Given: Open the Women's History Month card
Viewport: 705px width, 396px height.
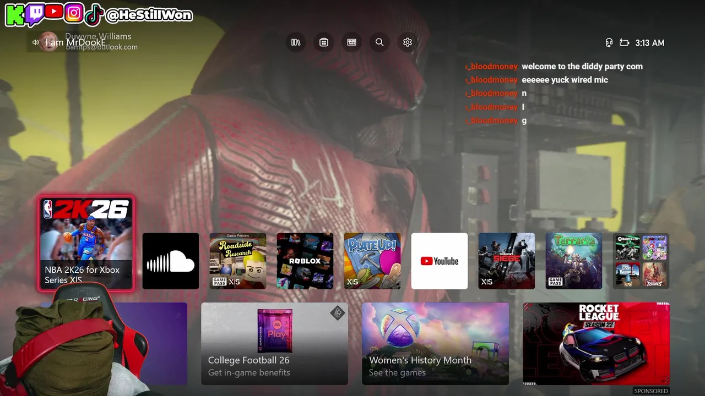Looking at the screenshot, I should (435, 344).
